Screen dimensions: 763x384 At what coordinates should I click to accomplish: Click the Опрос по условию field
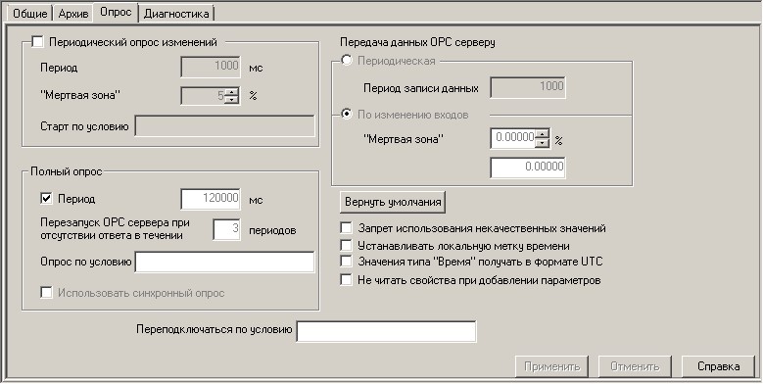coord(224,263)
